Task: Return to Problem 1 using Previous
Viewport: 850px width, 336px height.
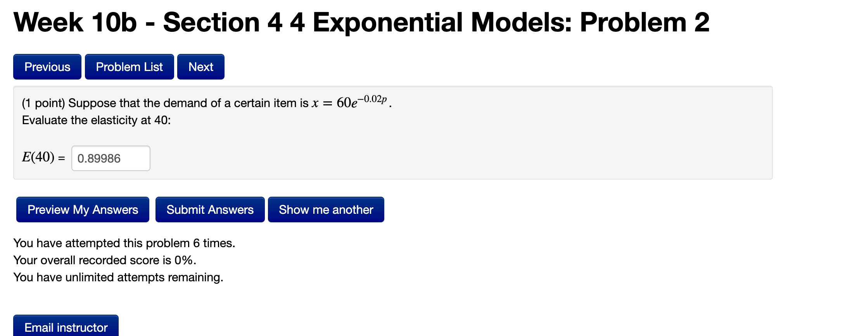Action: 47,67
